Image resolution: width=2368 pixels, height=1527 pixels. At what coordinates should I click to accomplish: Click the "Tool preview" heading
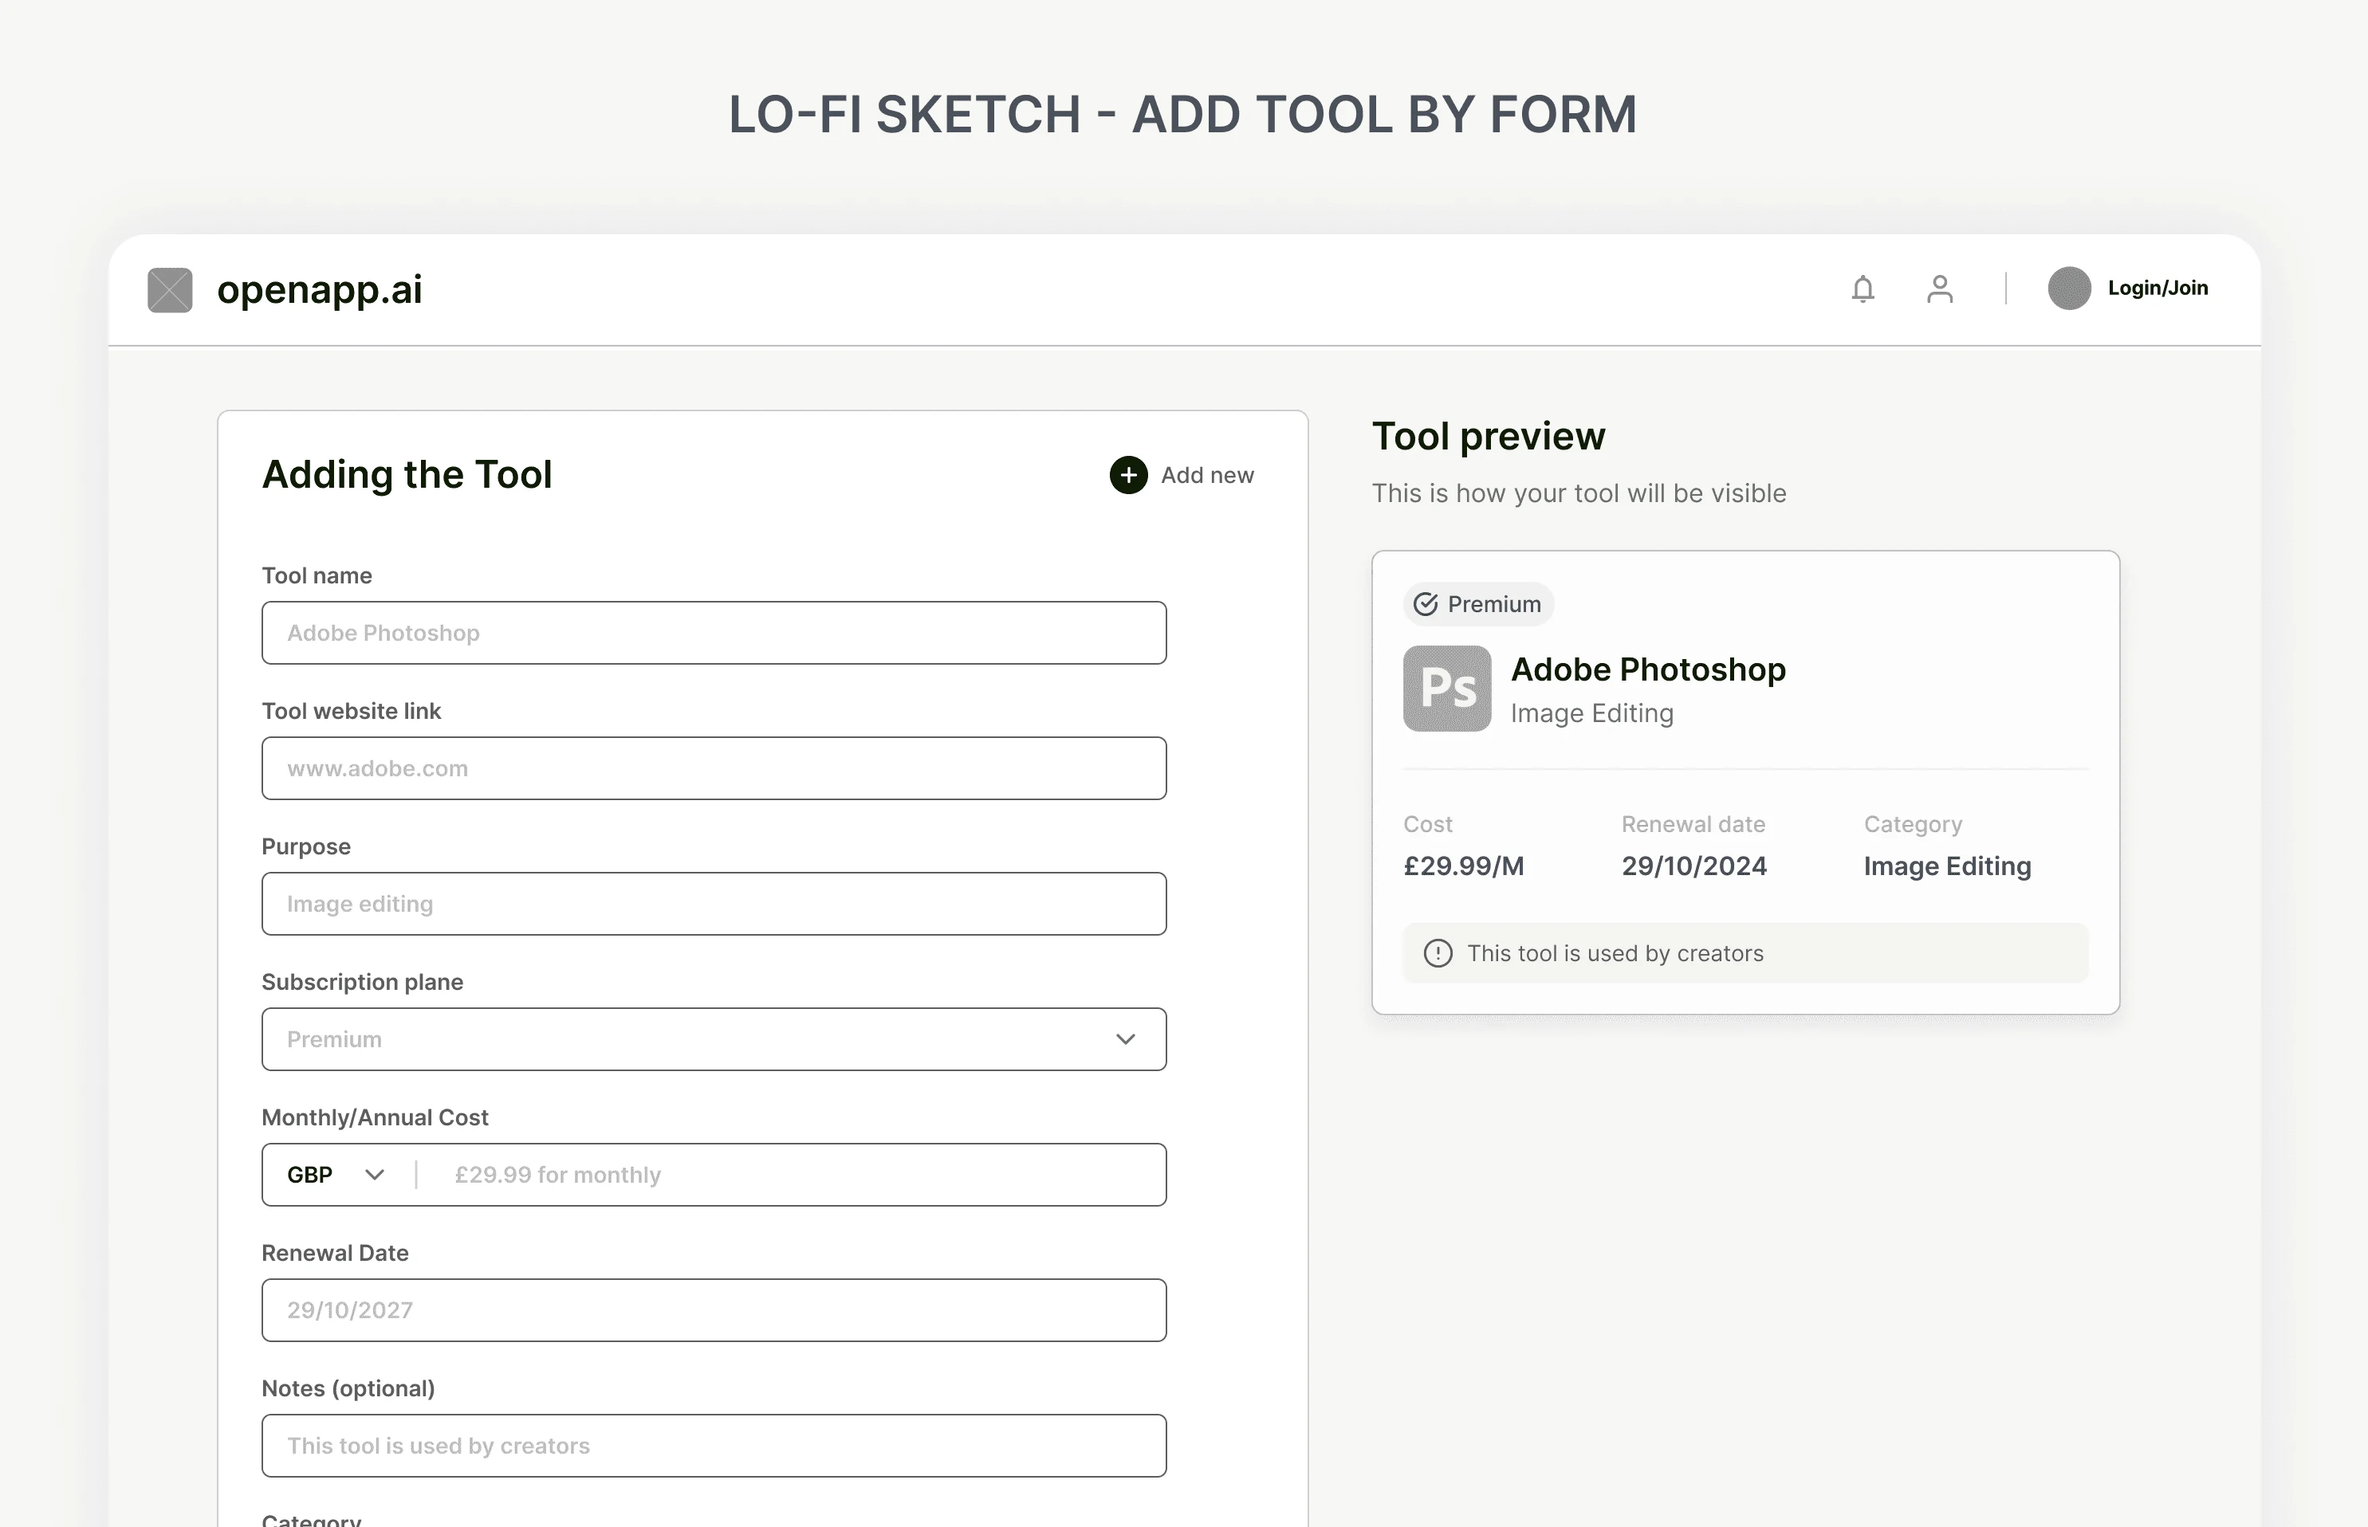coord(1488,436)
